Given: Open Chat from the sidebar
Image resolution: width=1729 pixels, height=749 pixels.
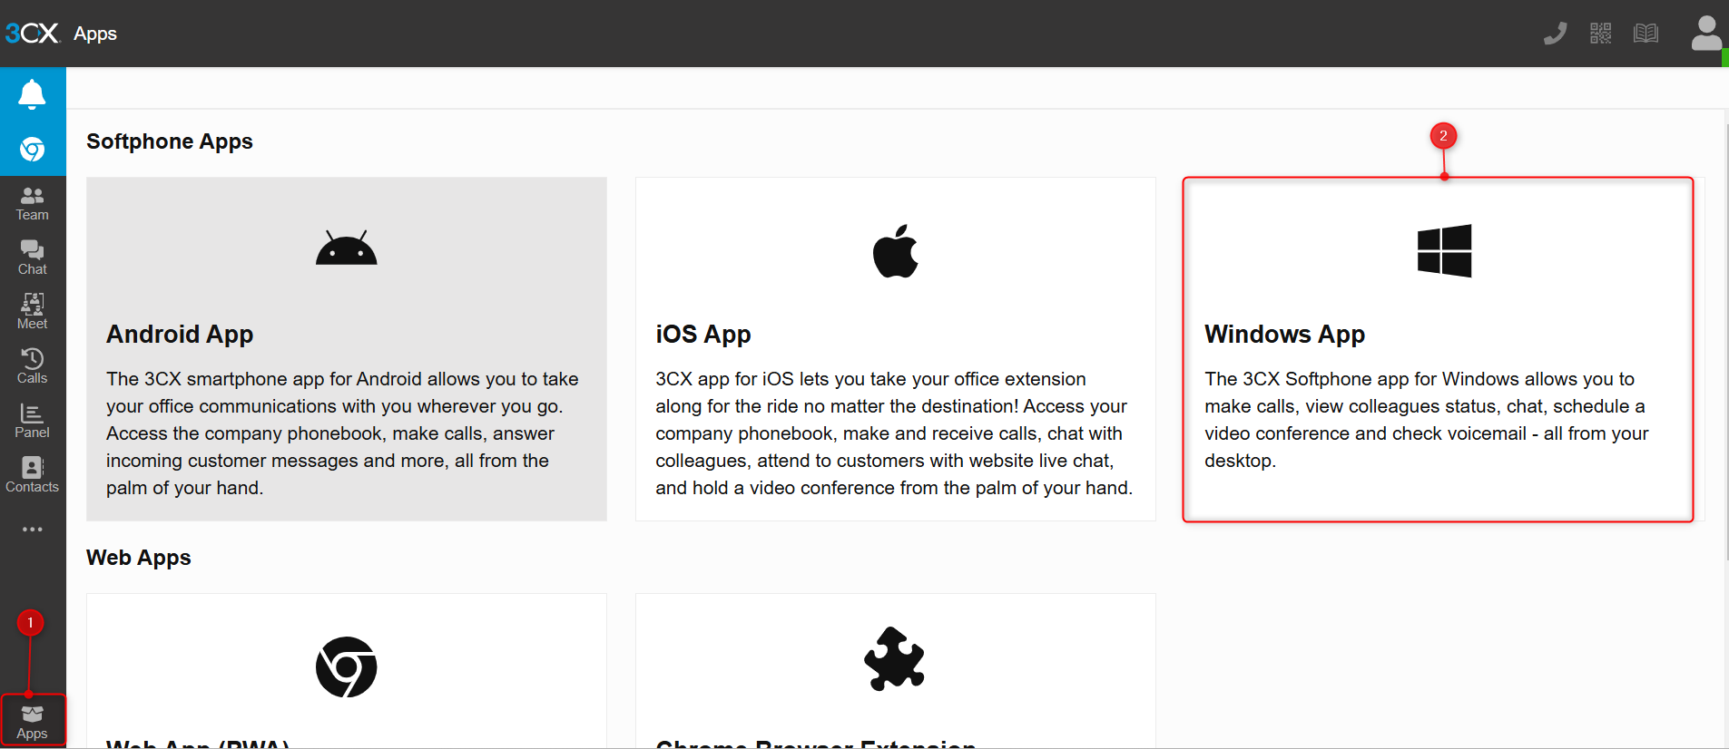Looking at the screenshot, I should click(32, 258).
